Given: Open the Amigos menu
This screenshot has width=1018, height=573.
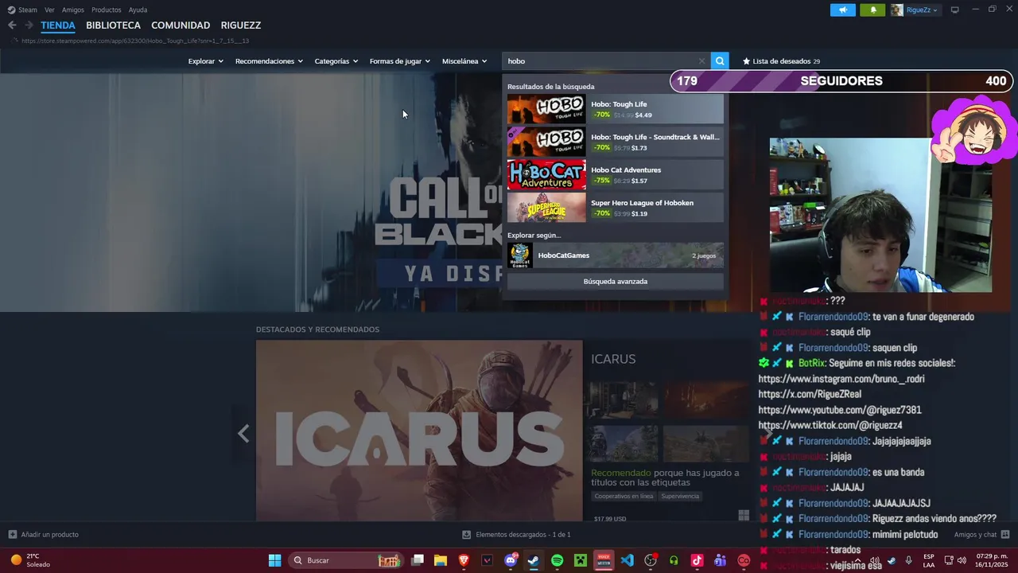Looking at the screenshot, I should (73, 10).
